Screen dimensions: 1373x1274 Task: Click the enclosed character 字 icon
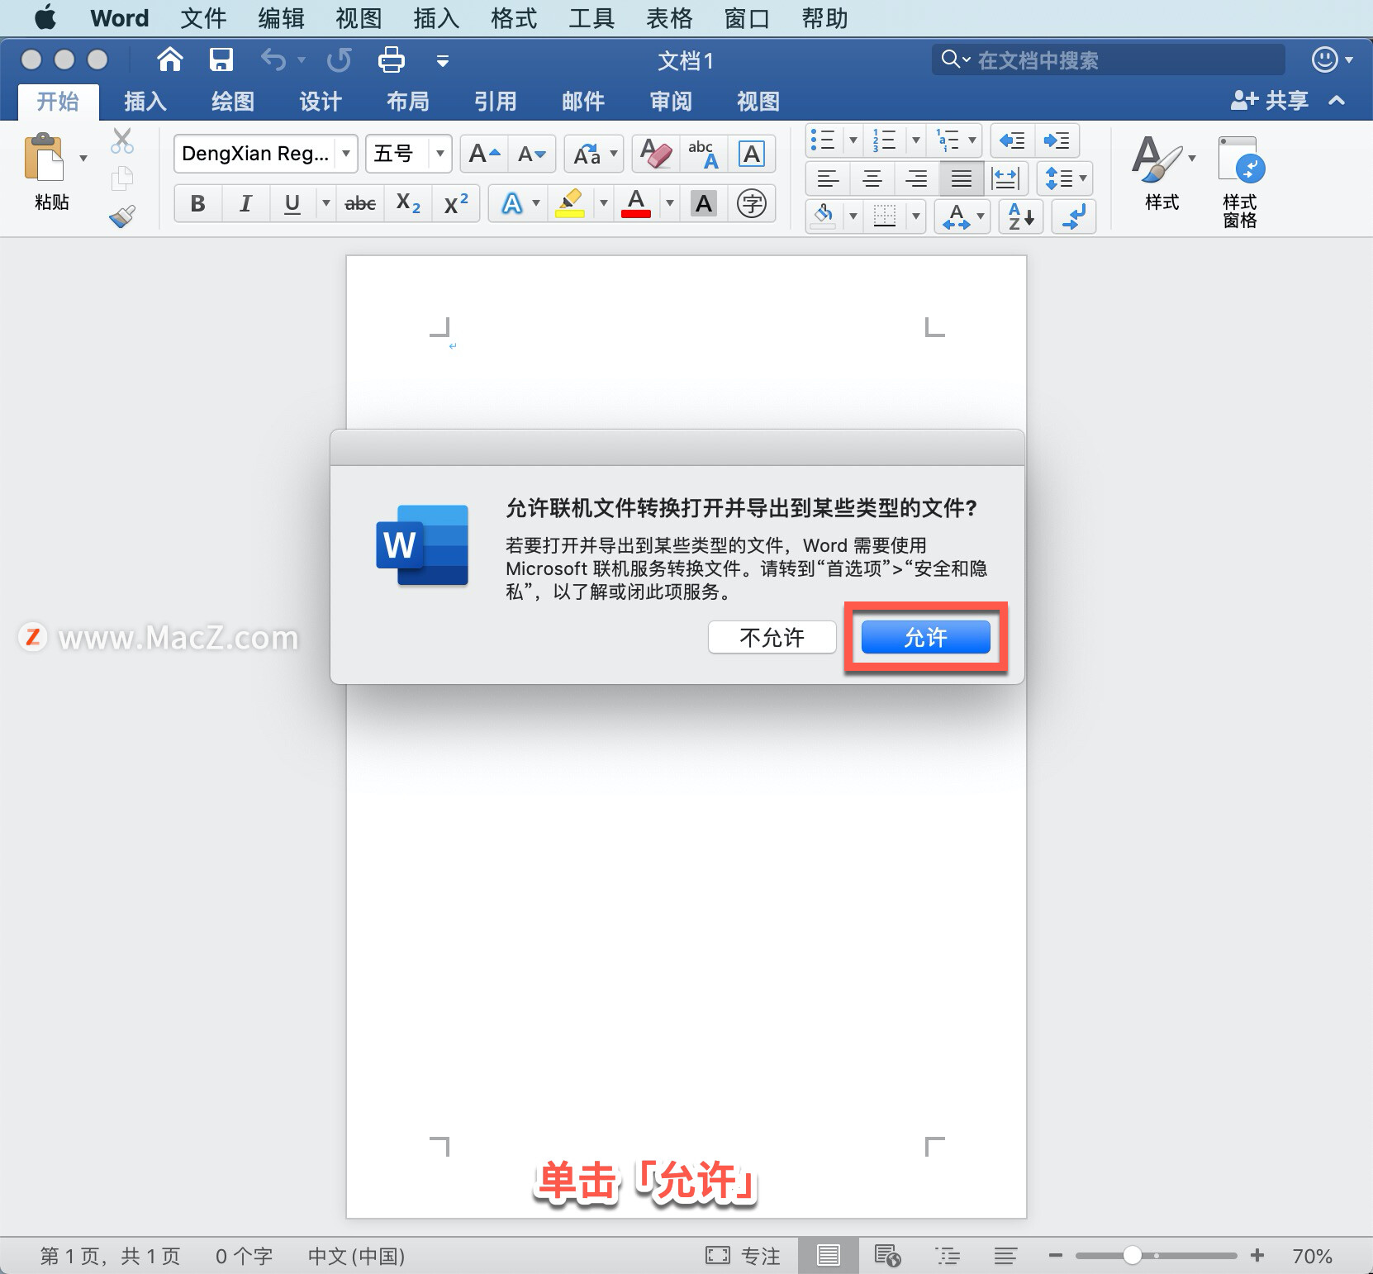tap(751, 203)
